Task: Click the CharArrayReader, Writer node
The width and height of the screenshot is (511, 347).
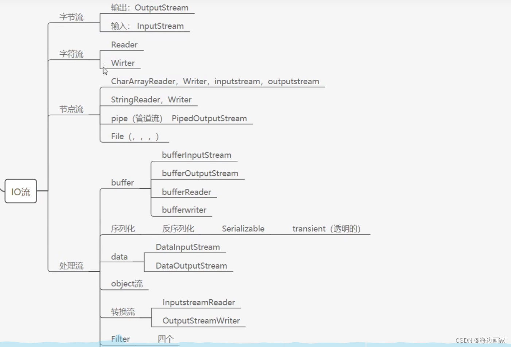Action: pos(215,81)
